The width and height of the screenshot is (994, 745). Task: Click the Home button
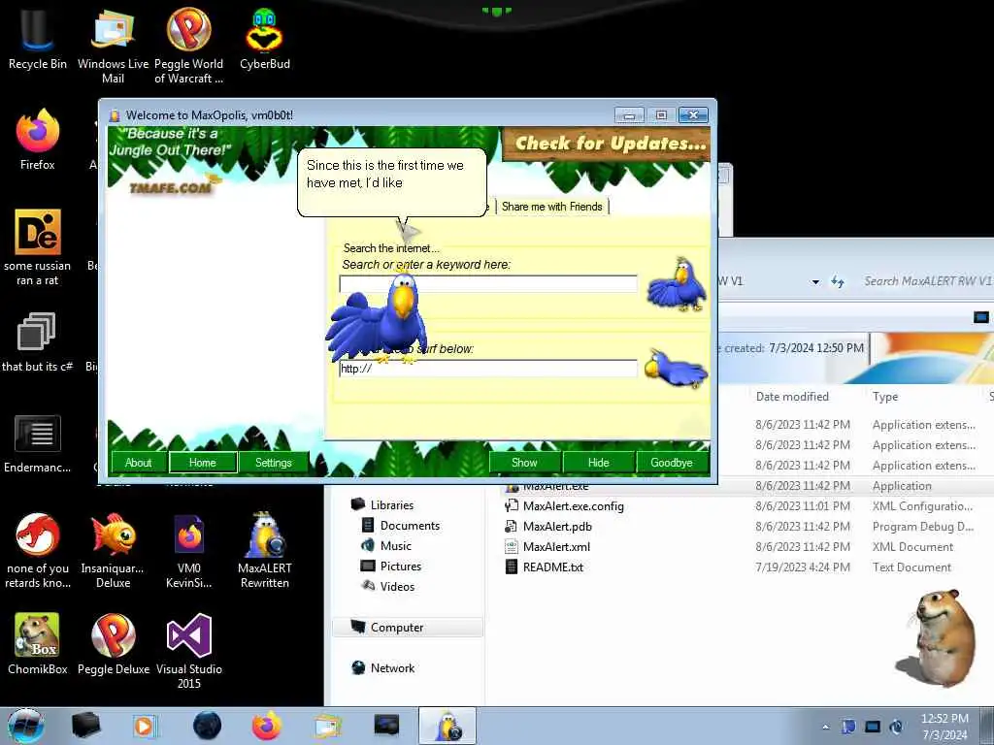point(203,463)
